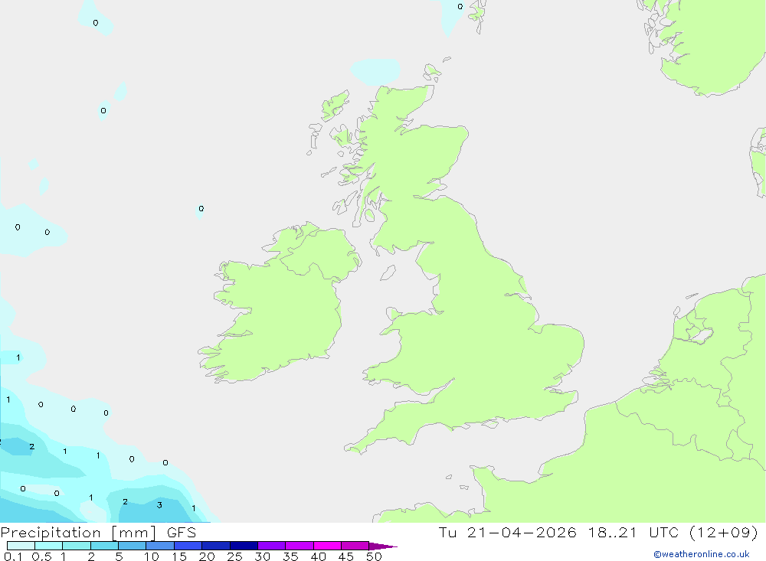Click the "0.1" legend scale label
Screen dimensions: 766x561
coord(13,556)
